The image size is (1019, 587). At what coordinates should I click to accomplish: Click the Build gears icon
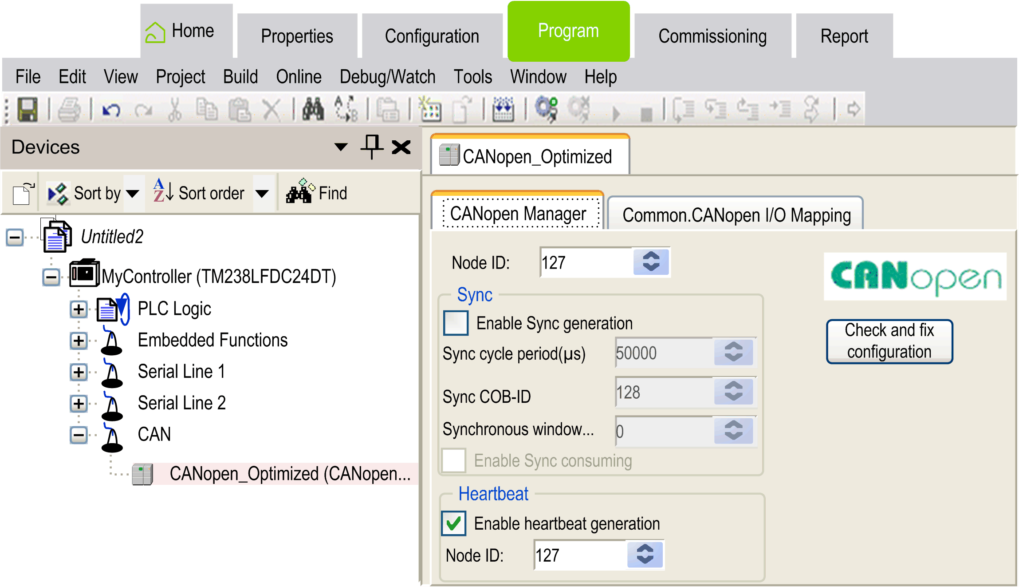[546, 109]
